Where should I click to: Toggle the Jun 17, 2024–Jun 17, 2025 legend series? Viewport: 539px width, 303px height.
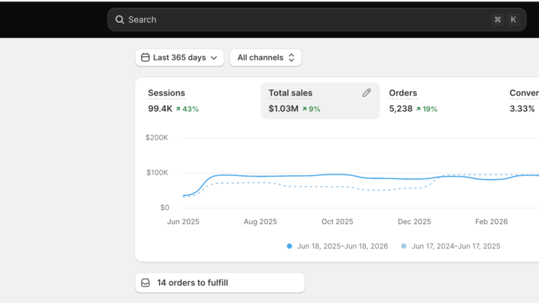[450, 246]
